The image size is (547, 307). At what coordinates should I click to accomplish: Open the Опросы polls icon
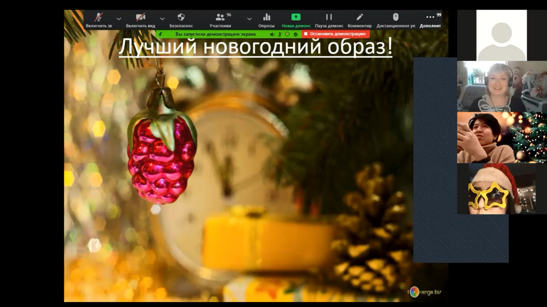[x=267, y=20]
